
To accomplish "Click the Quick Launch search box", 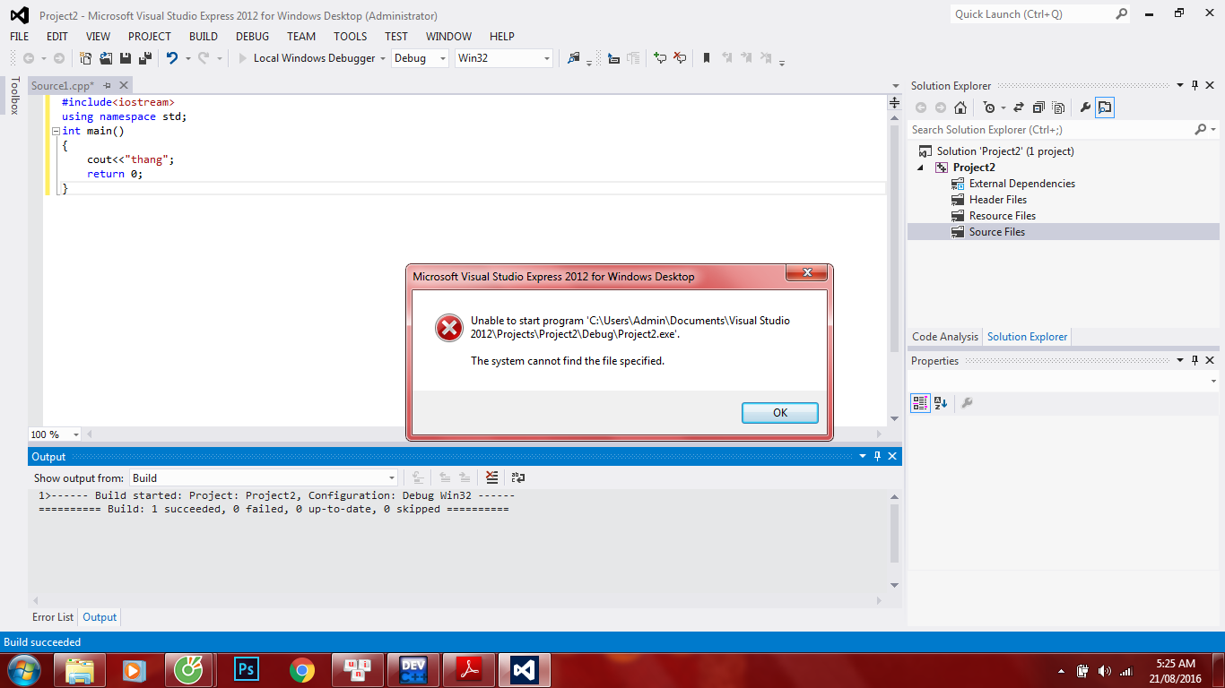I will (x=1031, y=14).
